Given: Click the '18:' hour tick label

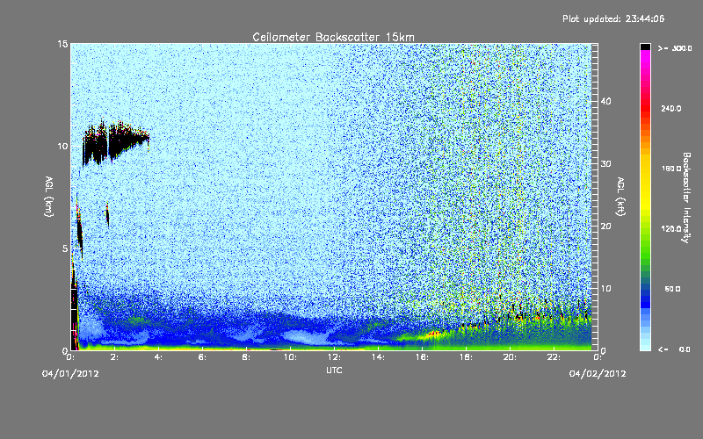Looking at the screenshot, I should point(466,357).
